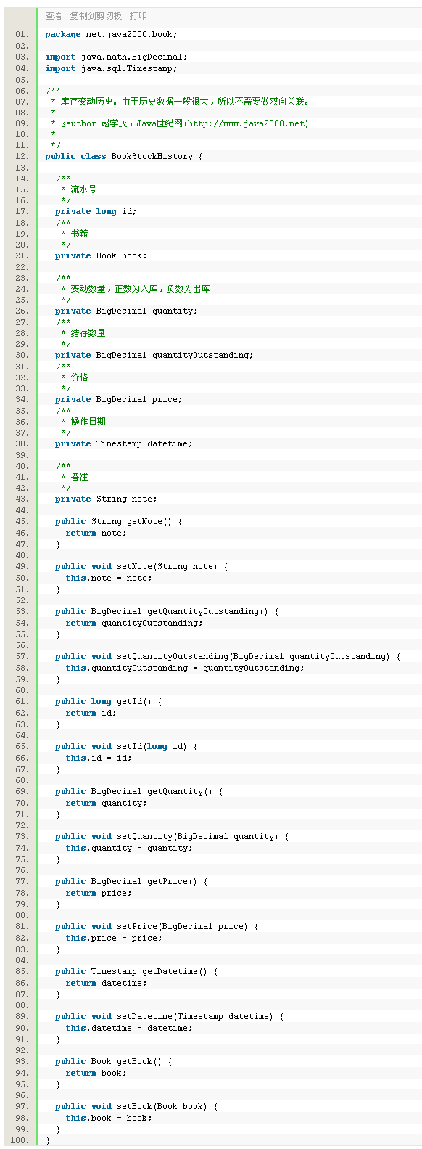
Task: Click the 'this.book = book;' statement
Action: [109, 1118]
